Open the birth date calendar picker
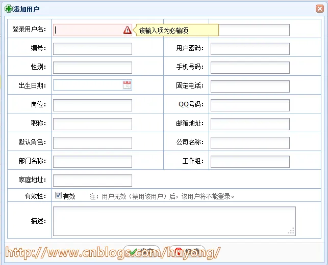The height and width of the screenshot is (265, 328). coord(127,85)
